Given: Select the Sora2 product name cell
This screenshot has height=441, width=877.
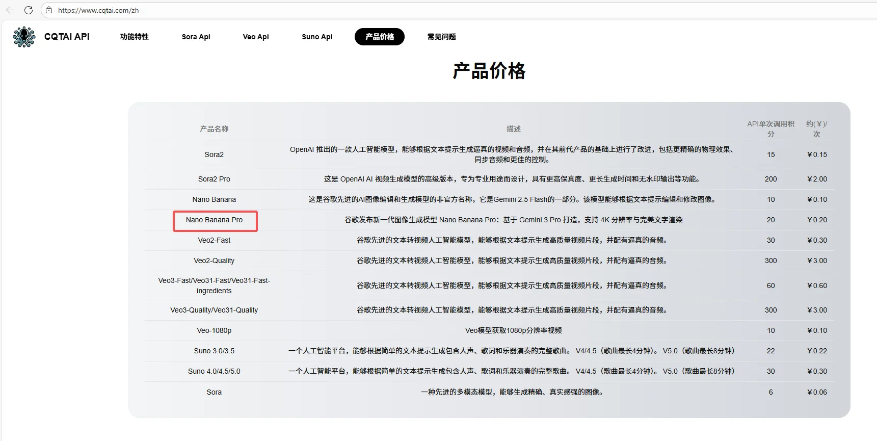Looking at the screenshot, I should click(214, 154).
